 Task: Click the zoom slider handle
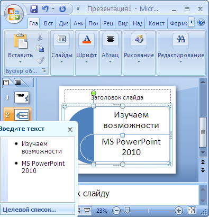point(126,210)
